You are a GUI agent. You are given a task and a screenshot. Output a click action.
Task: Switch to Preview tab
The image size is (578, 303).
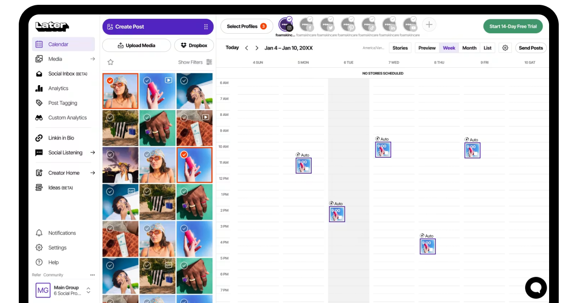[x=427, y=48]
